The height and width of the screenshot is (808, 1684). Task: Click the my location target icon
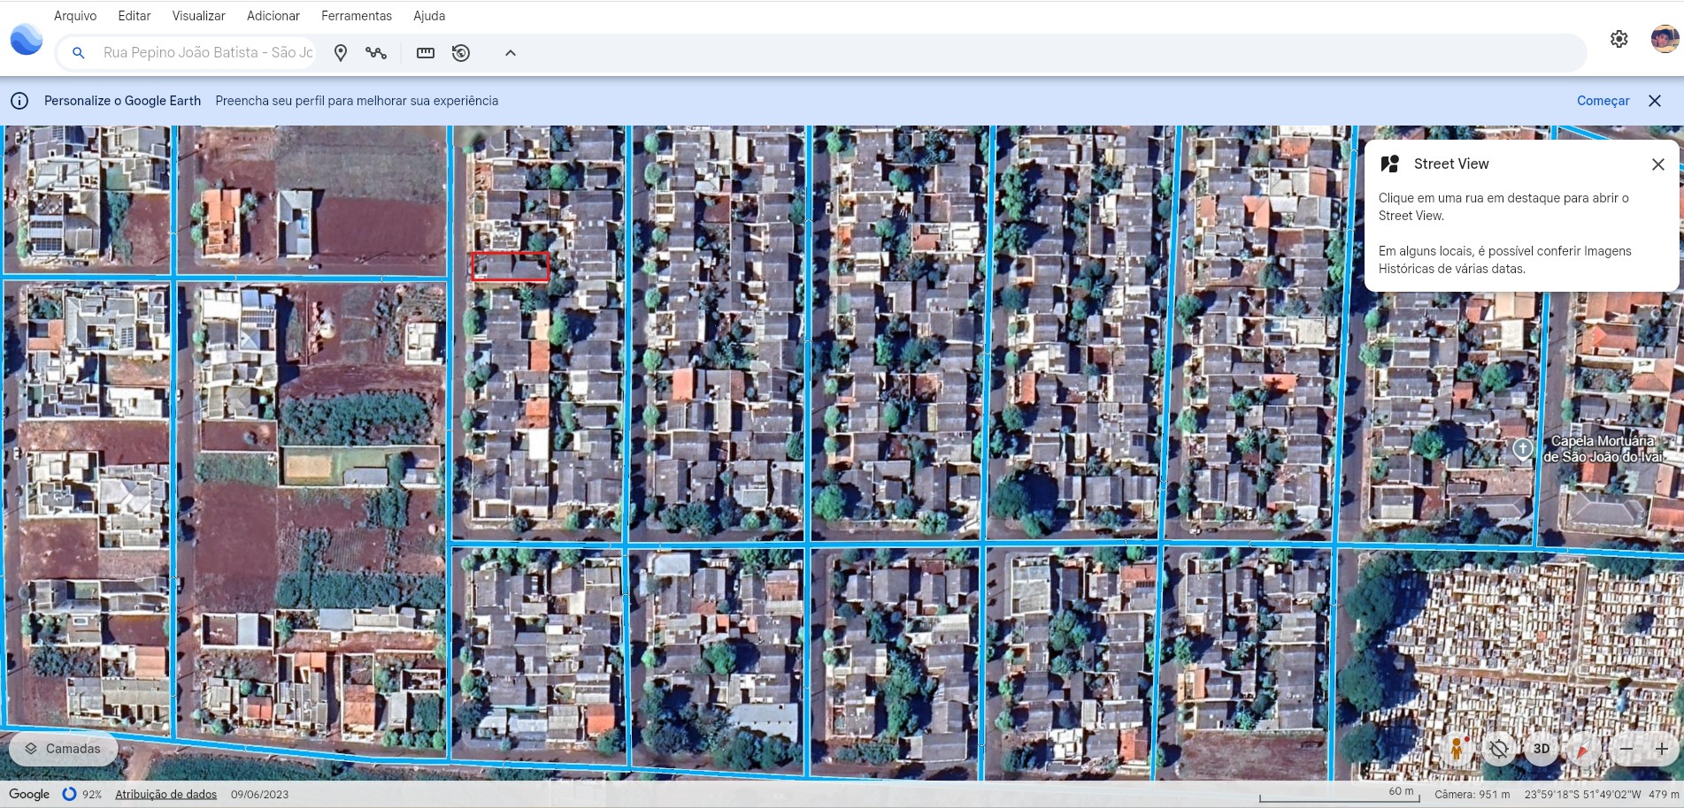pos(1498,749)
